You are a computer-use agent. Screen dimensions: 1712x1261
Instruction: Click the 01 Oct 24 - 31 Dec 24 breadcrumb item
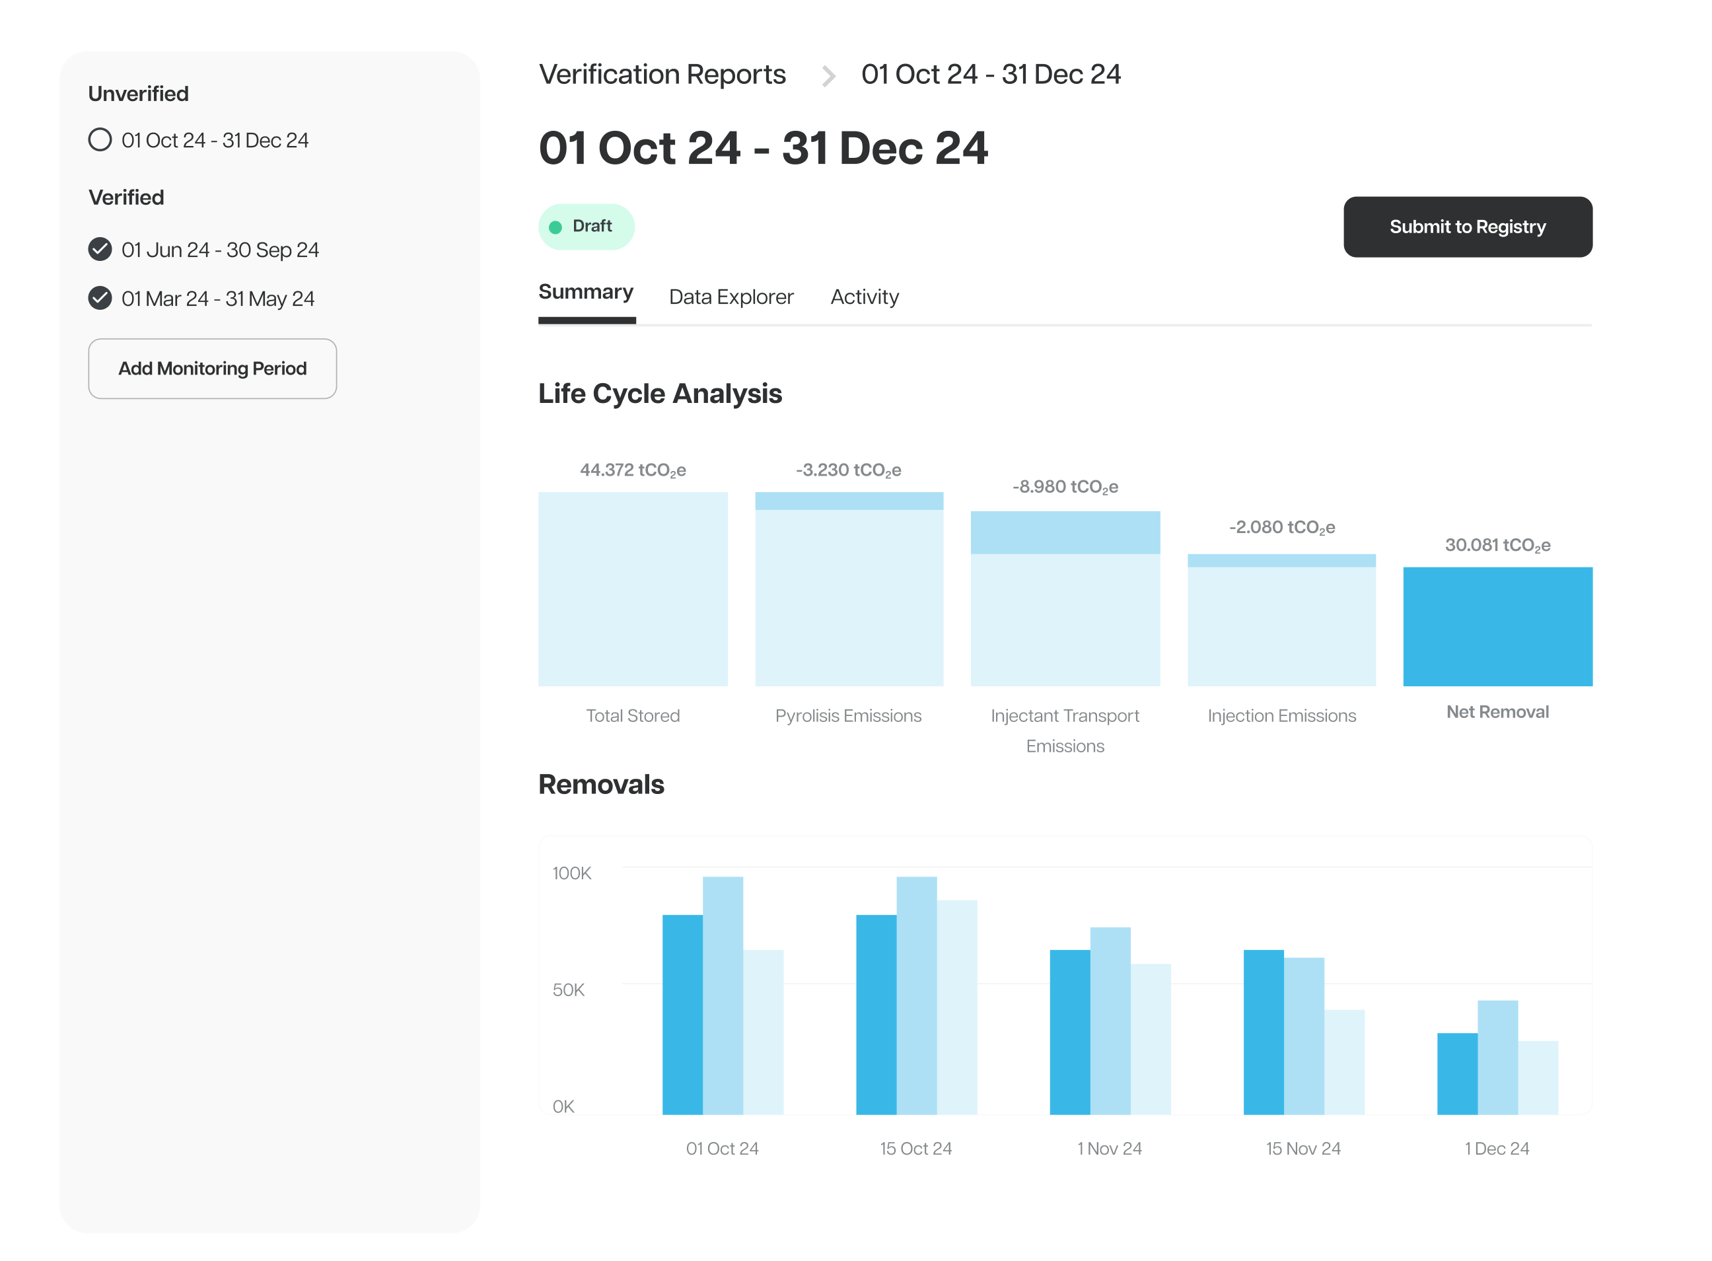[x=991, y=74]
